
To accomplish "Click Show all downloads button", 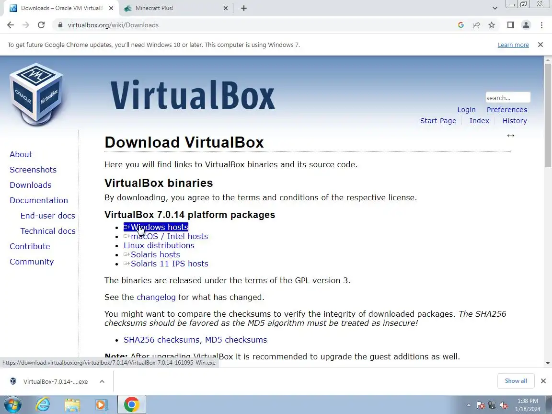I will (x=516, y=381).
